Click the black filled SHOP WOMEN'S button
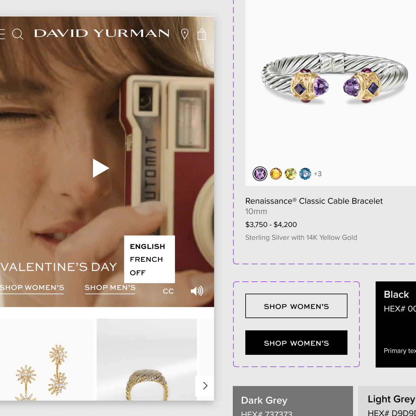This screenshot has height=416, width=416. 296,343
